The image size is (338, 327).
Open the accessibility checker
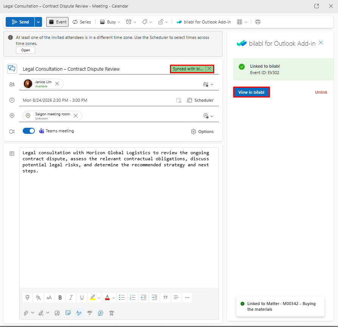coord(111,313)
